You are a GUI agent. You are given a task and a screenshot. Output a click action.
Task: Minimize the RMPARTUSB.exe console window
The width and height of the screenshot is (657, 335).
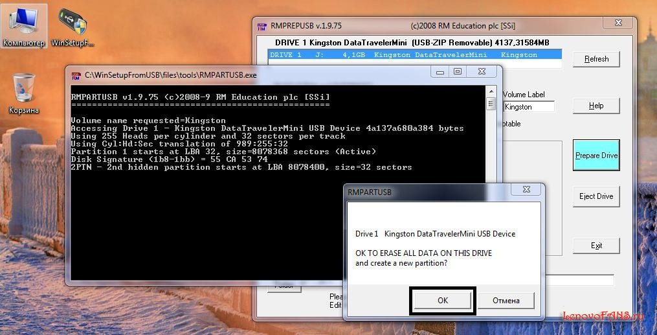click(x=440, y=72)
